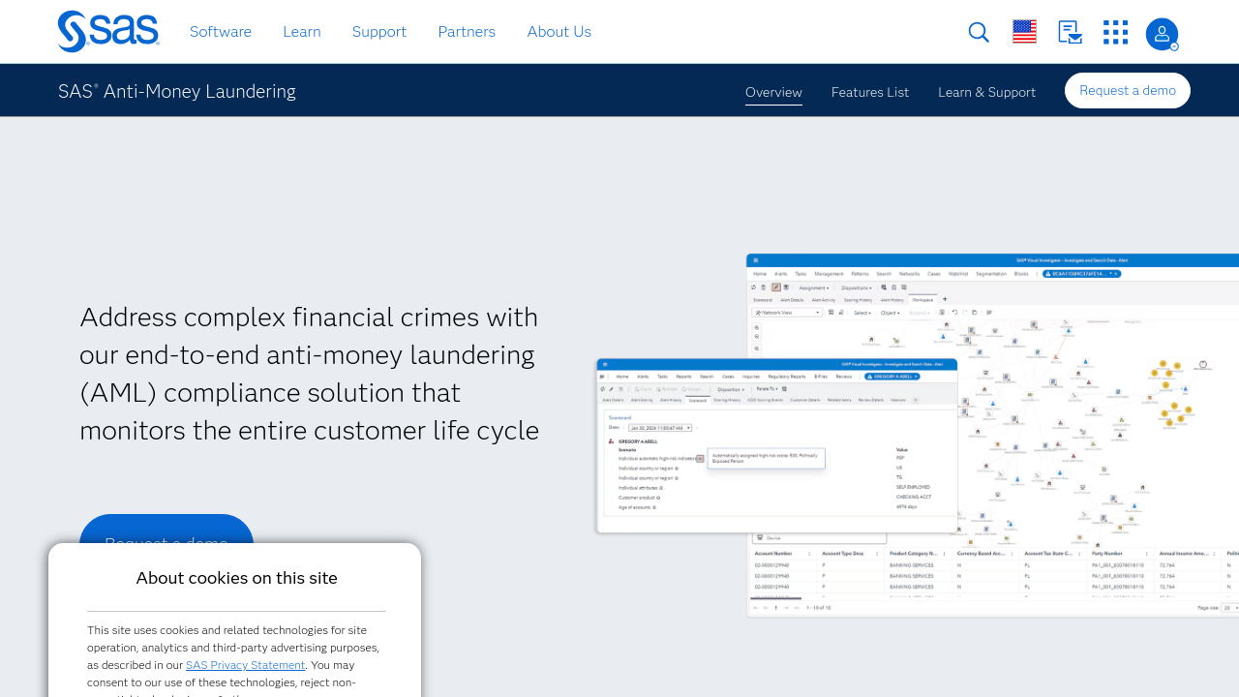Go to Learn & Support tab

pos(986,92)
